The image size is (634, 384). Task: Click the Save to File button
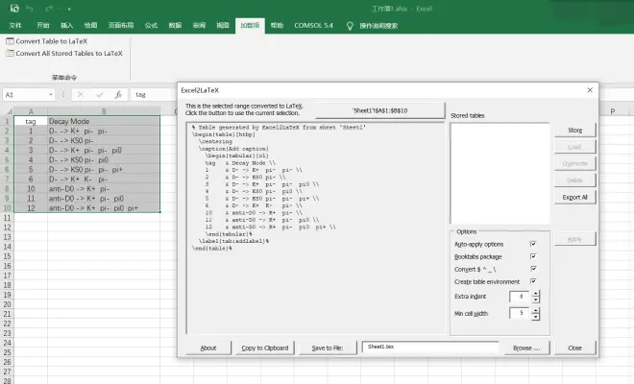[328, 348]
